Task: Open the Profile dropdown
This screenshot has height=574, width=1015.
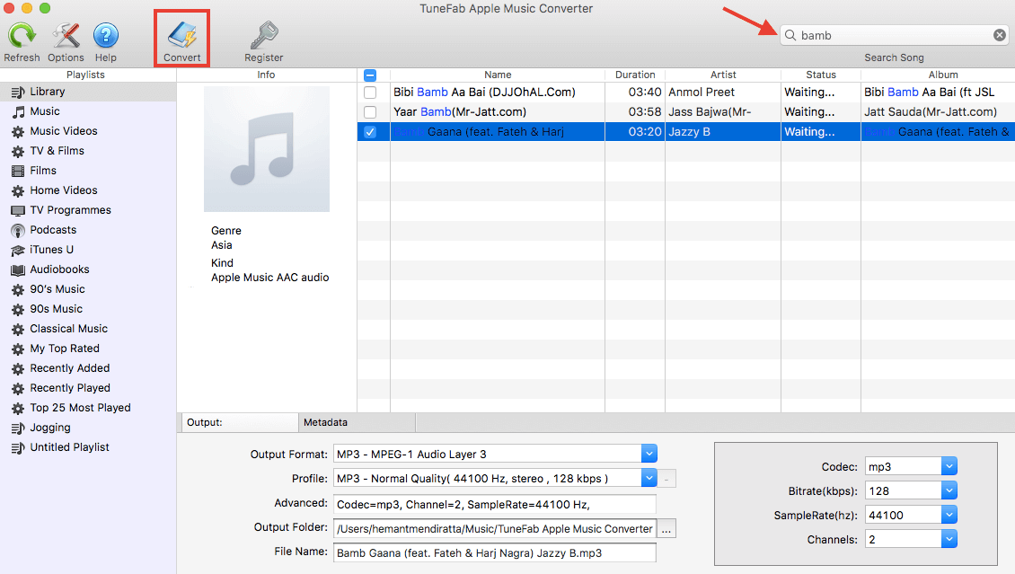Action: coord(649,478)
